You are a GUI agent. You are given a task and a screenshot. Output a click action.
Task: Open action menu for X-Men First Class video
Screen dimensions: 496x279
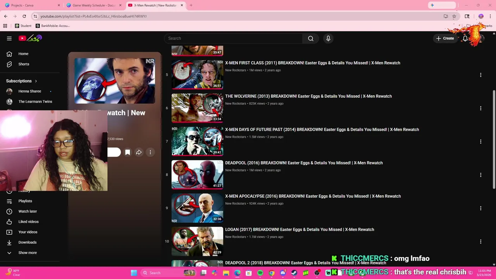(480, 75)
